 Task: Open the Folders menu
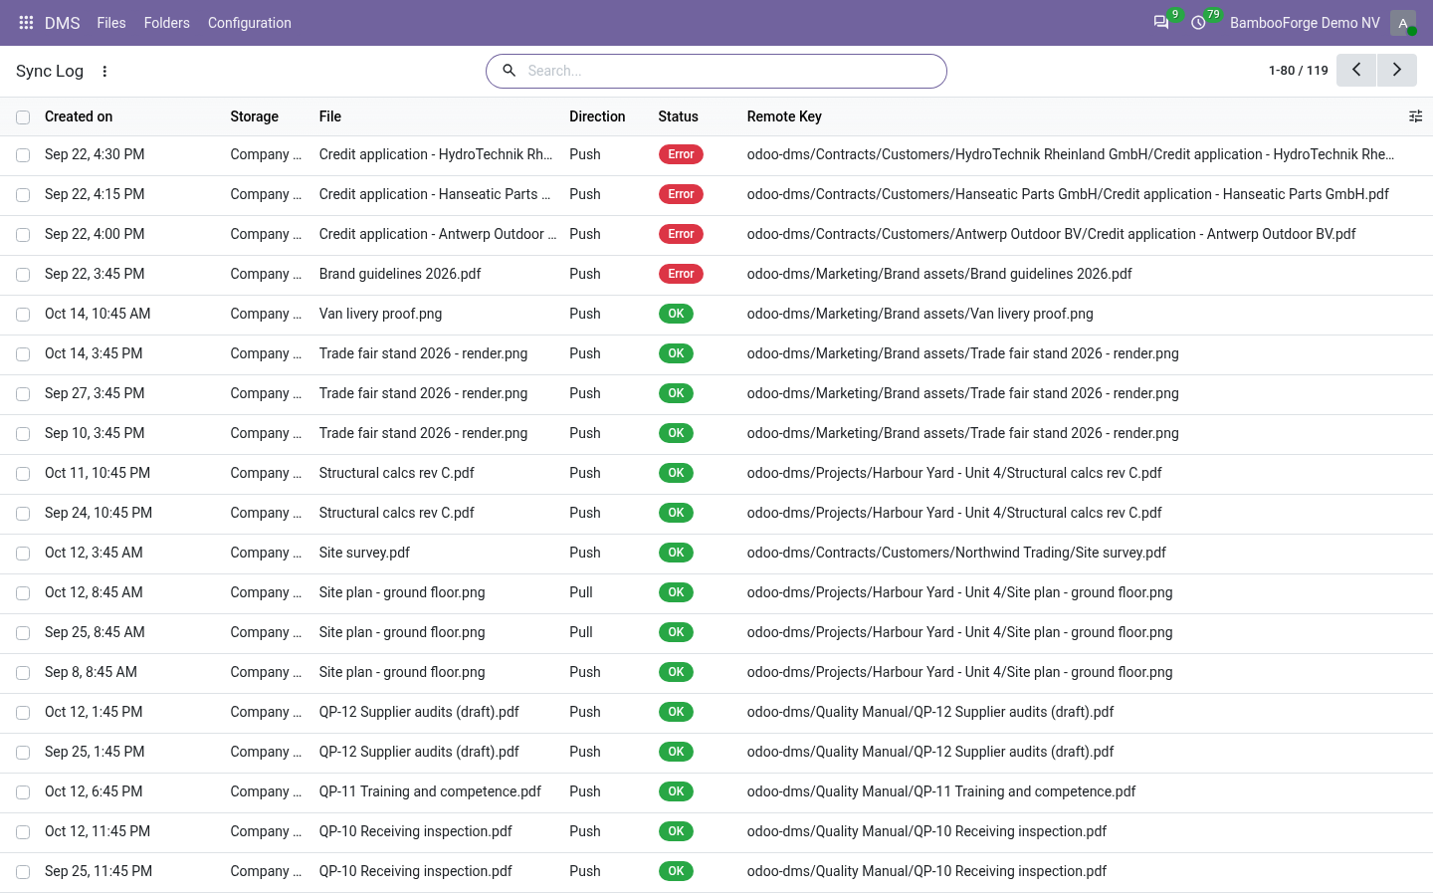[x=166, y=22]
